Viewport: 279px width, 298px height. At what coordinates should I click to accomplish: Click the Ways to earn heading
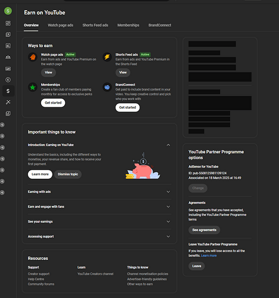(40, 46)
